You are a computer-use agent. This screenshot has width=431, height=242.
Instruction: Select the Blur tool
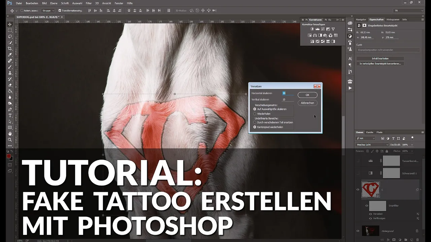[10, 97]
